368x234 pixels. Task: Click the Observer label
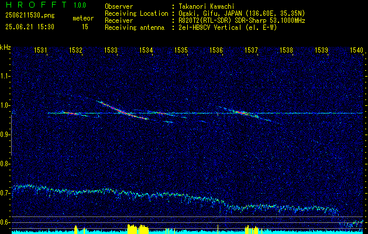119,6
